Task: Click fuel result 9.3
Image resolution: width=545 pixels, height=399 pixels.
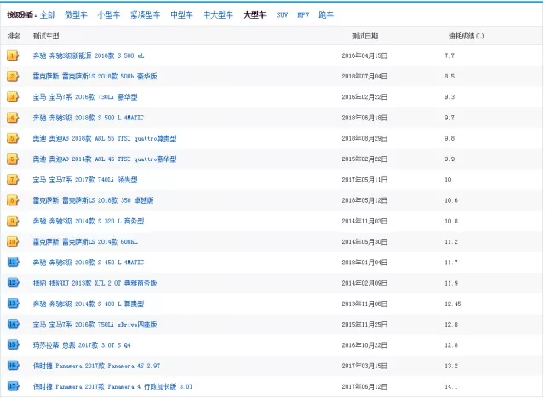Action: pos(450,97)
